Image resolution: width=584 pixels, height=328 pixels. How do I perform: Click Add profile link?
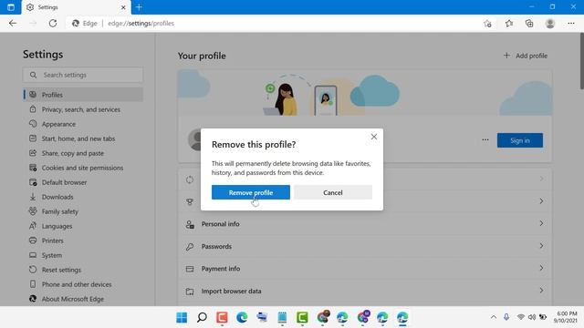click(526, 56)
